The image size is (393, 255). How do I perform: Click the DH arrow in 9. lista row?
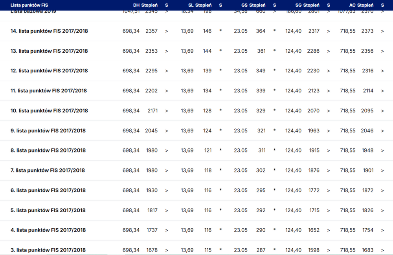click(167, 131)
